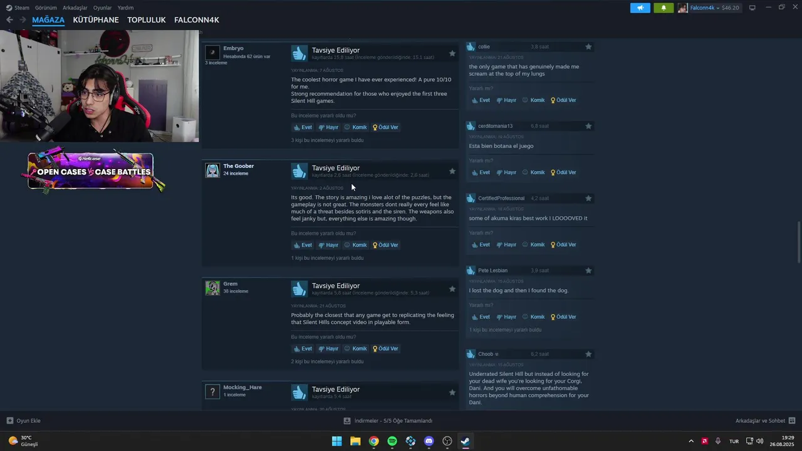Go forward with the right arrow

(23, 20)
